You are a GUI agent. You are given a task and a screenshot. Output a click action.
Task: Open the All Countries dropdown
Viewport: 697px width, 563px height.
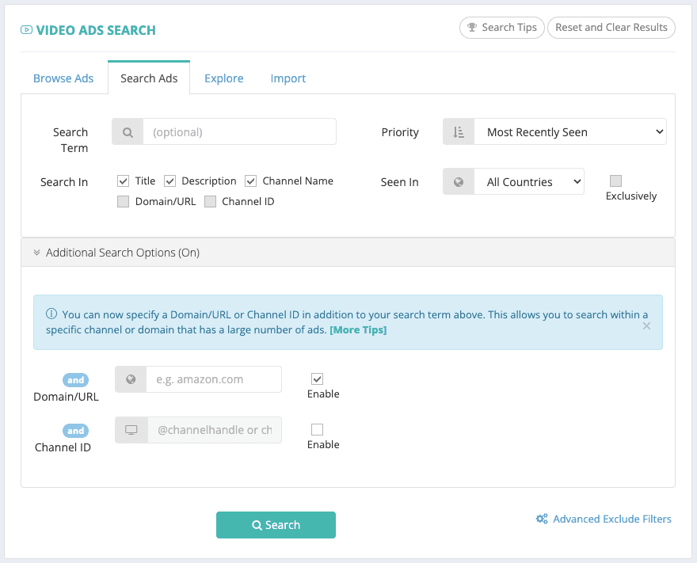pos(529,181)
